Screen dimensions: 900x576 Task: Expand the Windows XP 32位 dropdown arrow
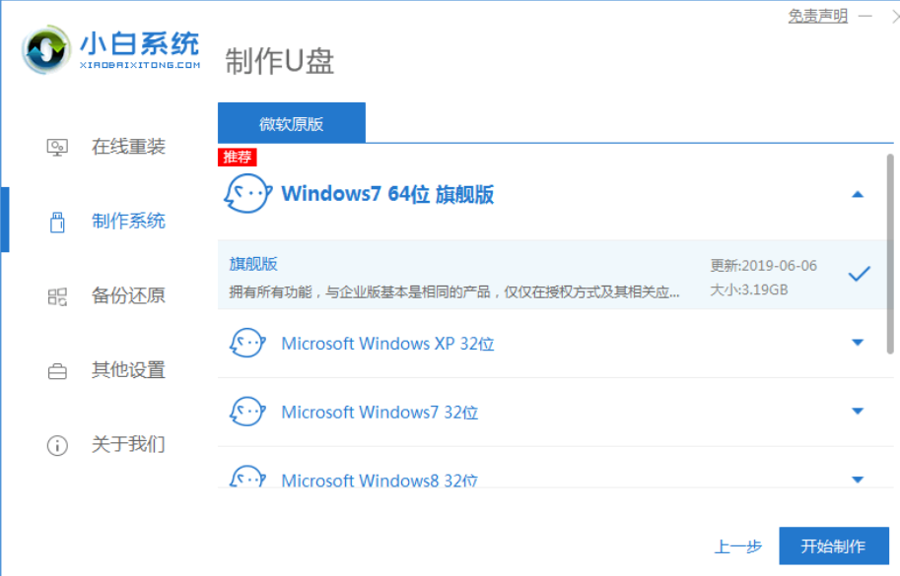857,343
